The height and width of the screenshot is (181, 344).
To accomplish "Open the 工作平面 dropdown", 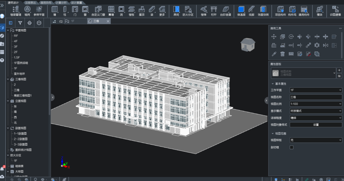I will click(316, 90).
